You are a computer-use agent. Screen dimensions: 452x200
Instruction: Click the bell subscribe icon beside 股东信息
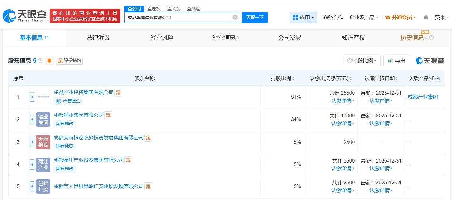coord(49,61)
